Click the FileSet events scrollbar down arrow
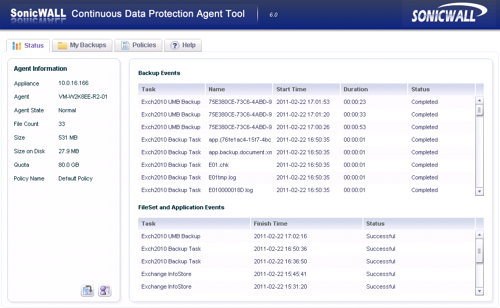The width and height of the screenshot is (500, 308). click(480, 291)
